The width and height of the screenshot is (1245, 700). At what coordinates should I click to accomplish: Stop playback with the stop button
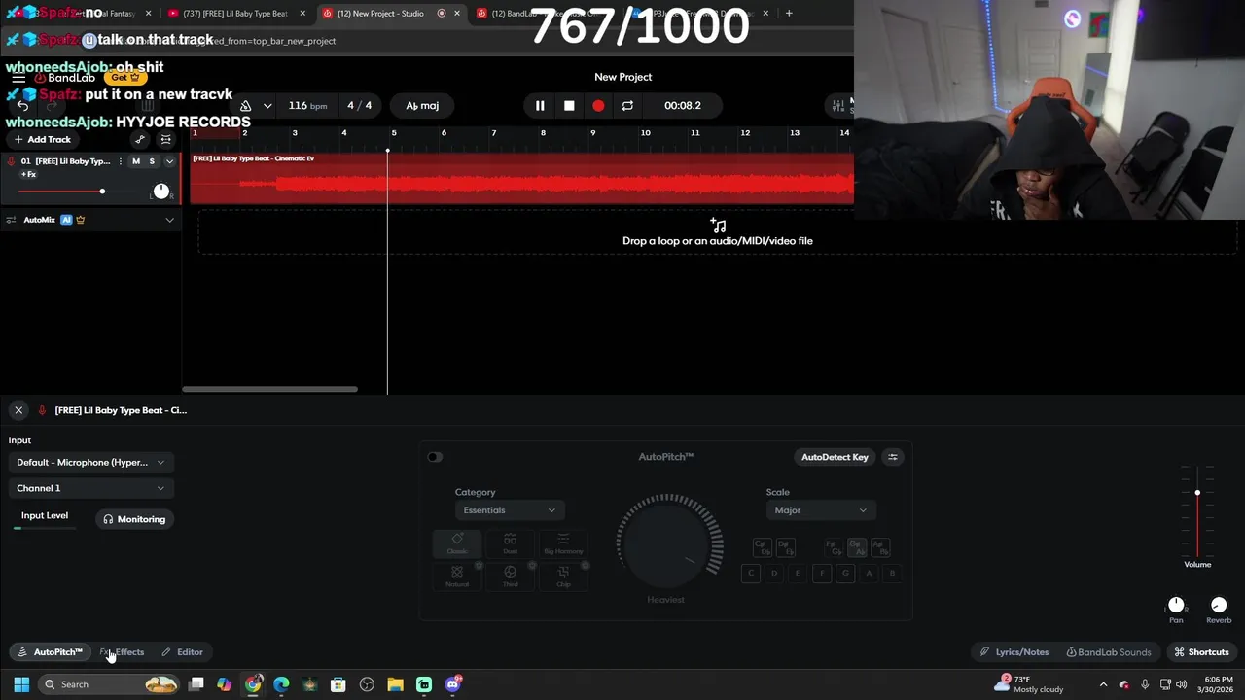pos(569,105)
